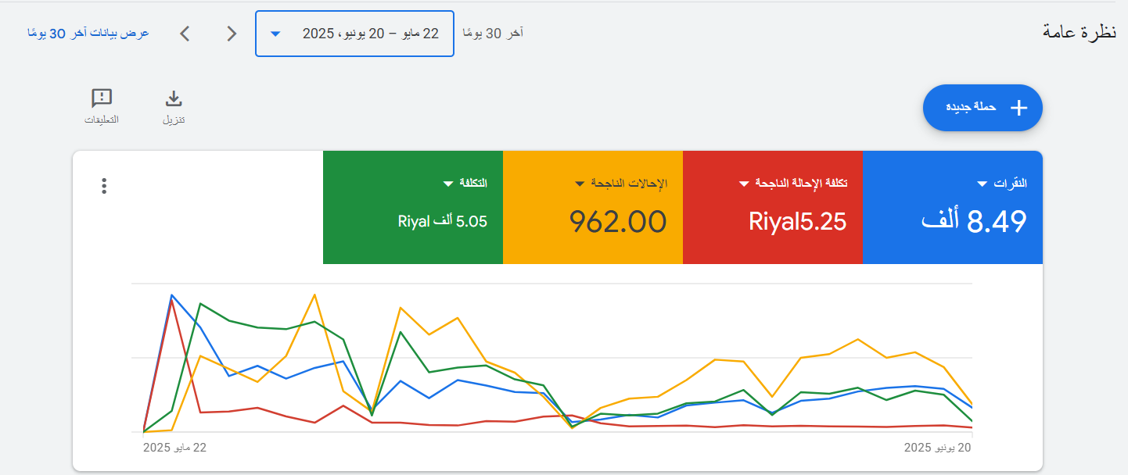
Task: Click the blue caret inside date range box
Action: (275, 34)
